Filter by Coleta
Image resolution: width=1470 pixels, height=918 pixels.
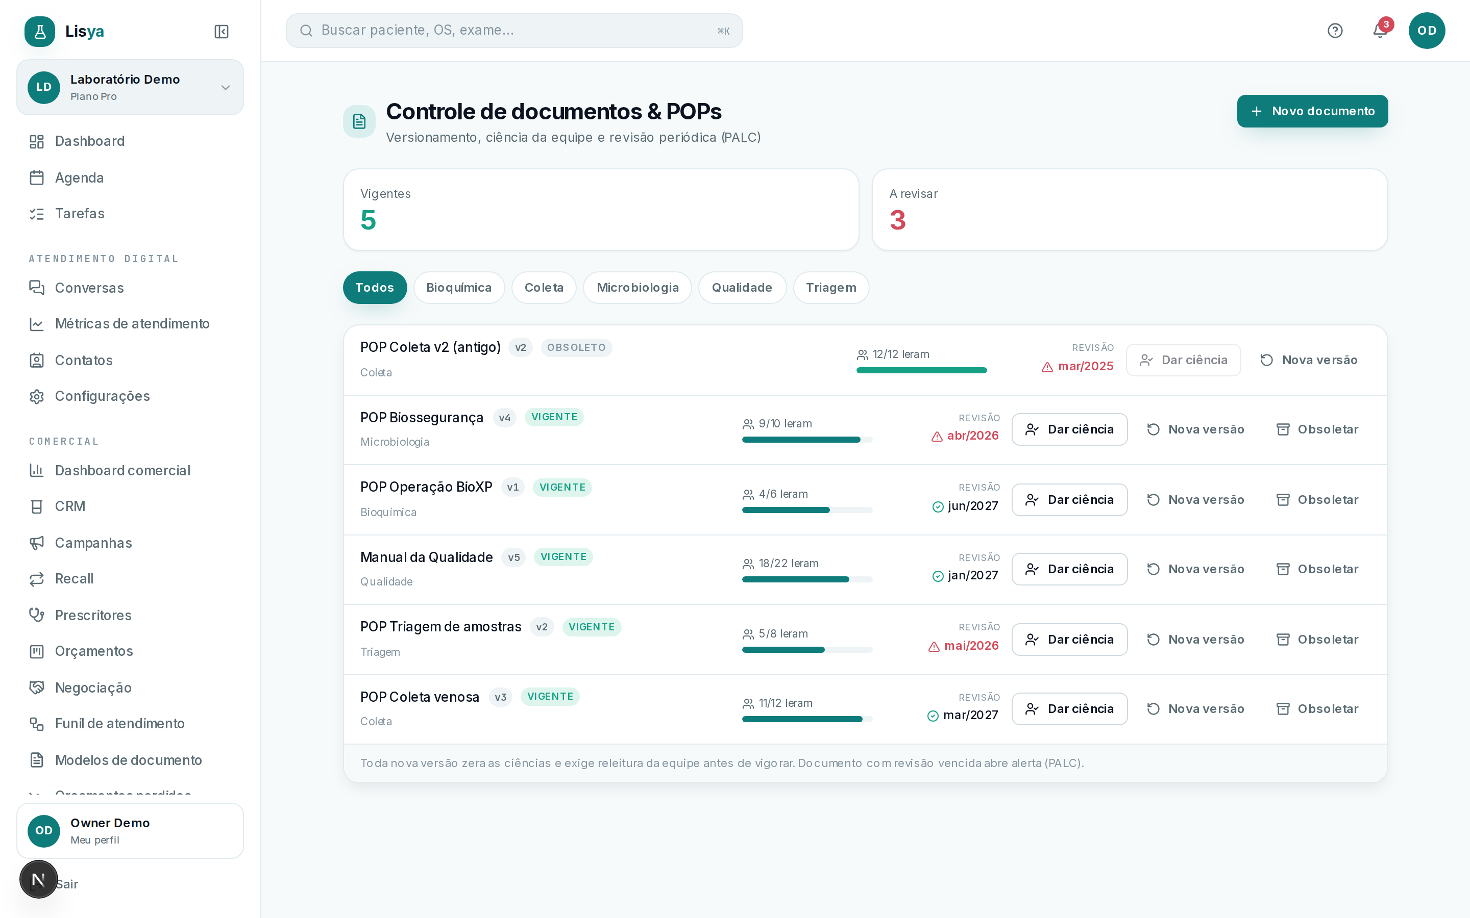544,288
